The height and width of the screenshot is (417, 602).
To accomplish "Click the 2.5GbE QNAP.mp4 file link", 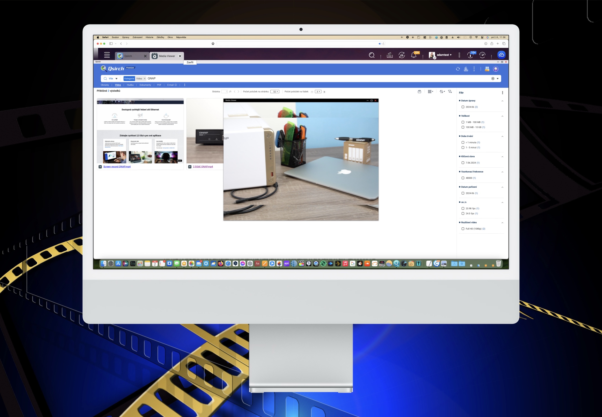I will [203, 167].
